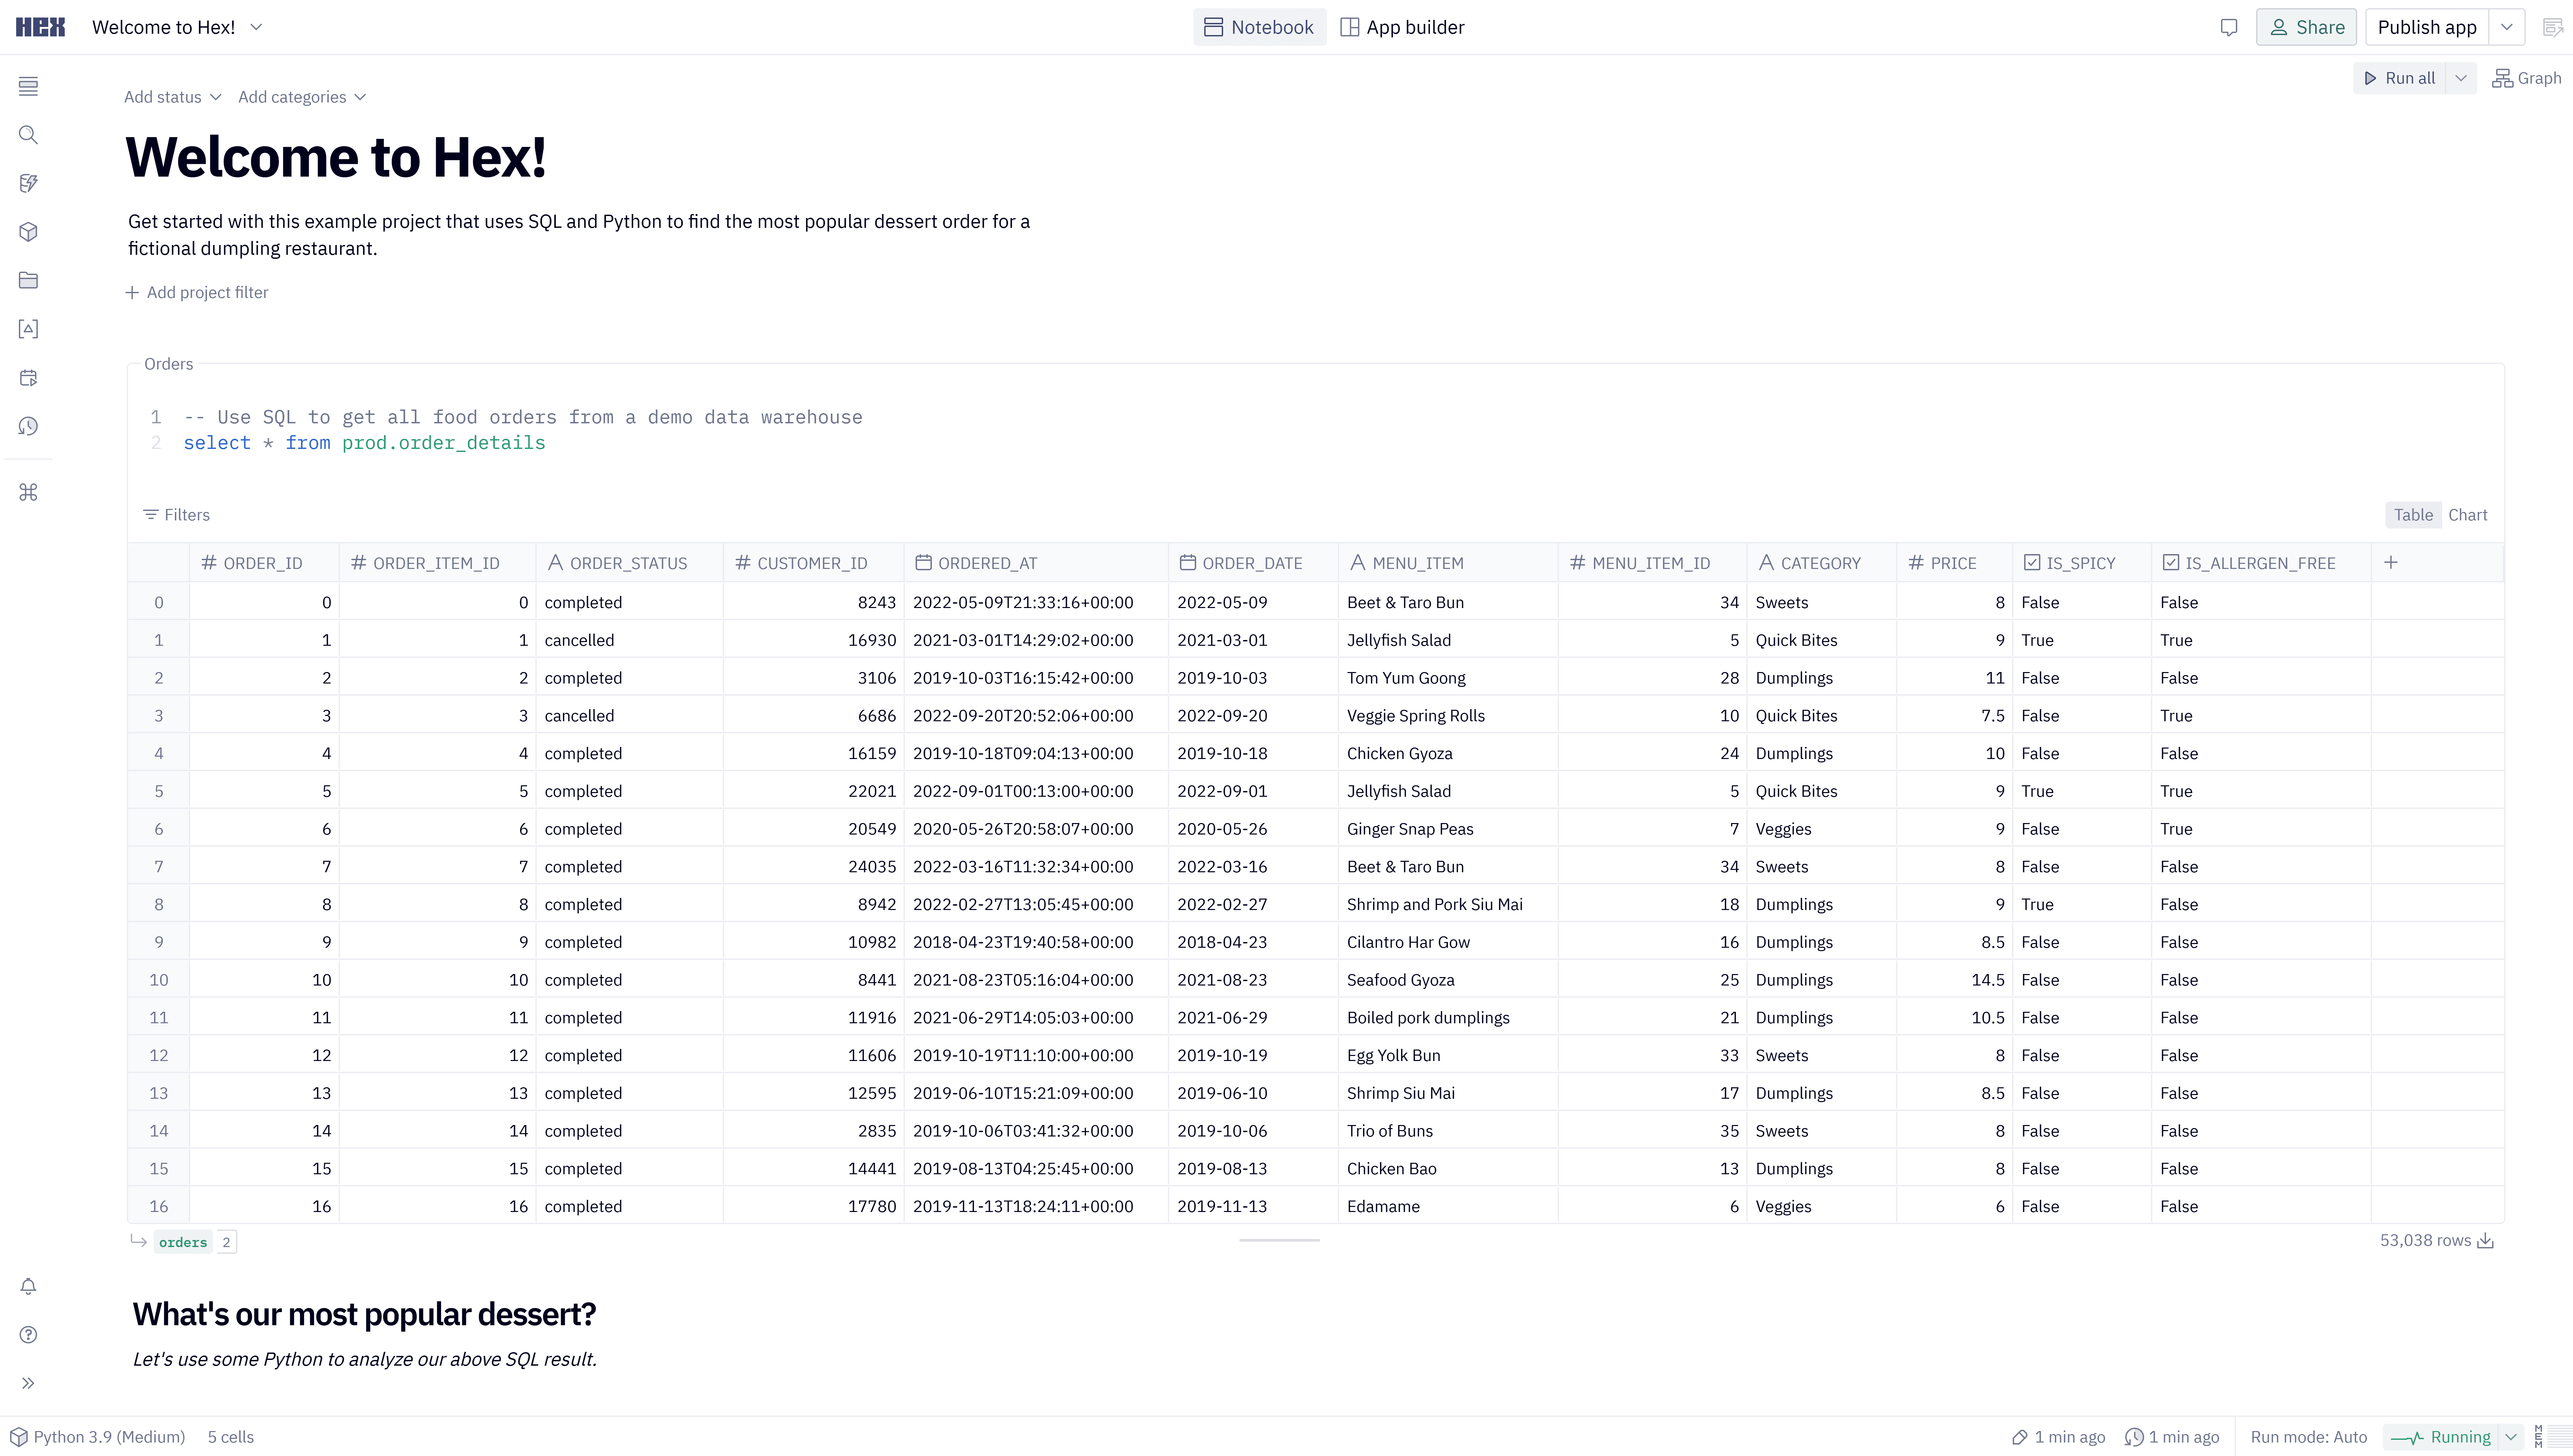Viewport: 2573px width, 1456px height.
Task: Click the 'Trio of Buns' menu item cell
Action: click(x=1448, y=1131)
